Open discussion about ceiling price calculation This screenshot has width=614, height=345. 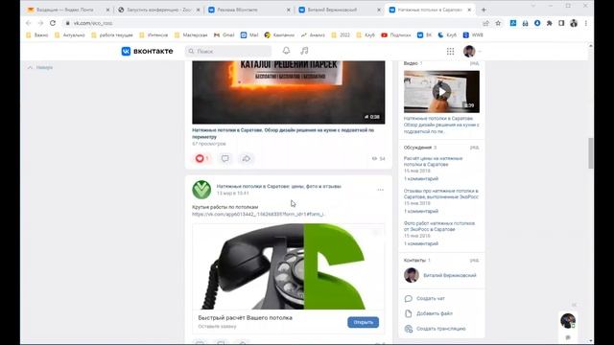[433, 162]
